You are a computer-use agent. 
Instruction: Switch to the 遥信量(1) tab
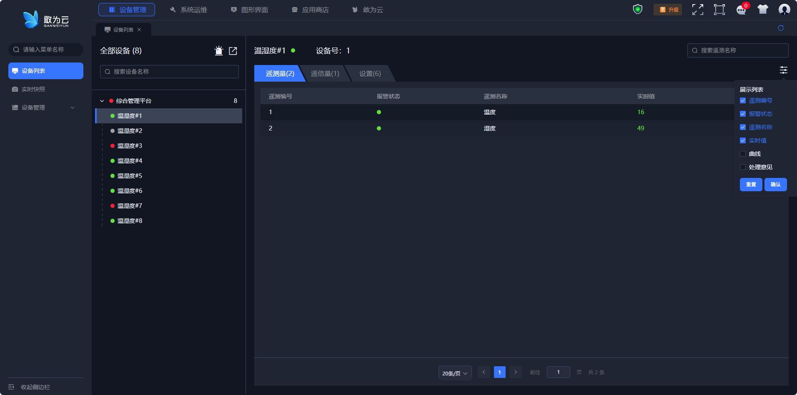[x=325, y=73]
